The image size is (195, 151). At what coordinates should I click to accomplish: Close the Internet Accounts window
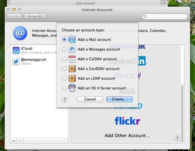(9, 10)
